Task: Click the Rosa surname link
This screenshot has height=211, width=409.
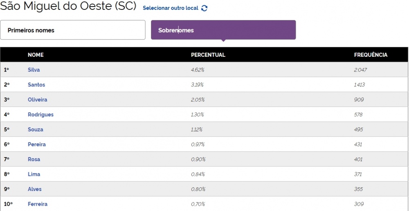Action: click(x=34, y=159)
